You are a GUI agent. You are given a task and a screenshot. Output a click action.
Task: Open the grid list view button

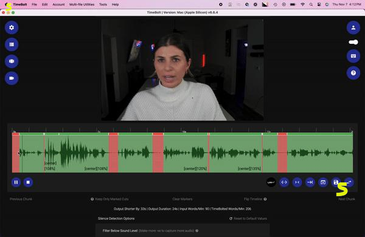point(12,44)
